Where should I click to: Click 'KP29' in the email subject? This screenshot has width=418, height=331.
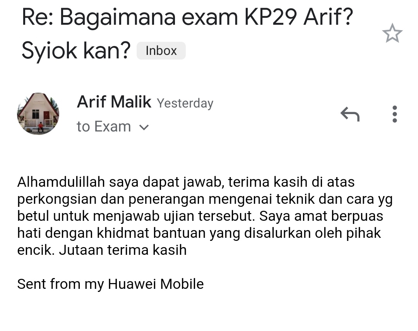[x=271, y=17]
